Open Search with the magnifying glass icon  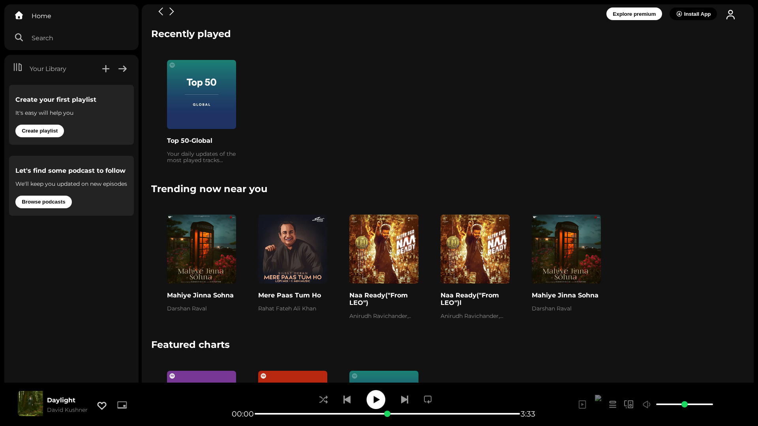click(19, 37)
